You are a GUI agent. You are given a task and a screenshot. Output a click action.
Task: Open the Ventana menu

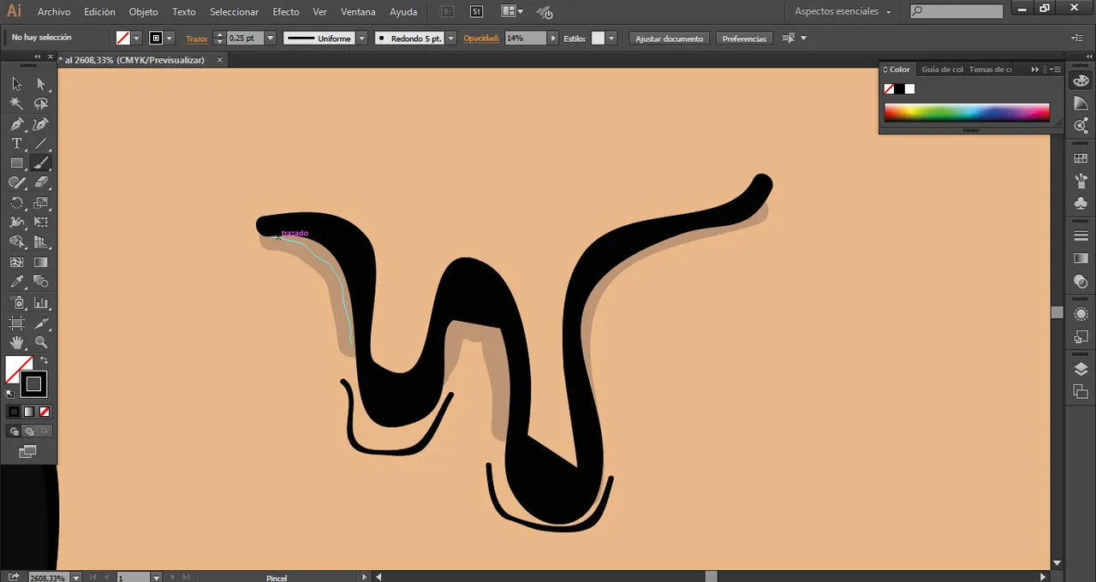click(x=358, y=11)
